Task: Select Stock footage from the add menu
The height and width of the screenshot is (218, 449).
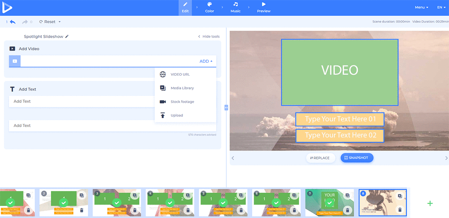Action: click(x=182, y=102)
